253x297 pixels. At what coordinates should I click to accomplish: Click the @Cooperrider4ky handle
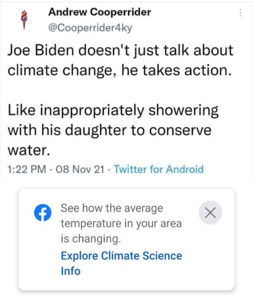coord(90,27)
